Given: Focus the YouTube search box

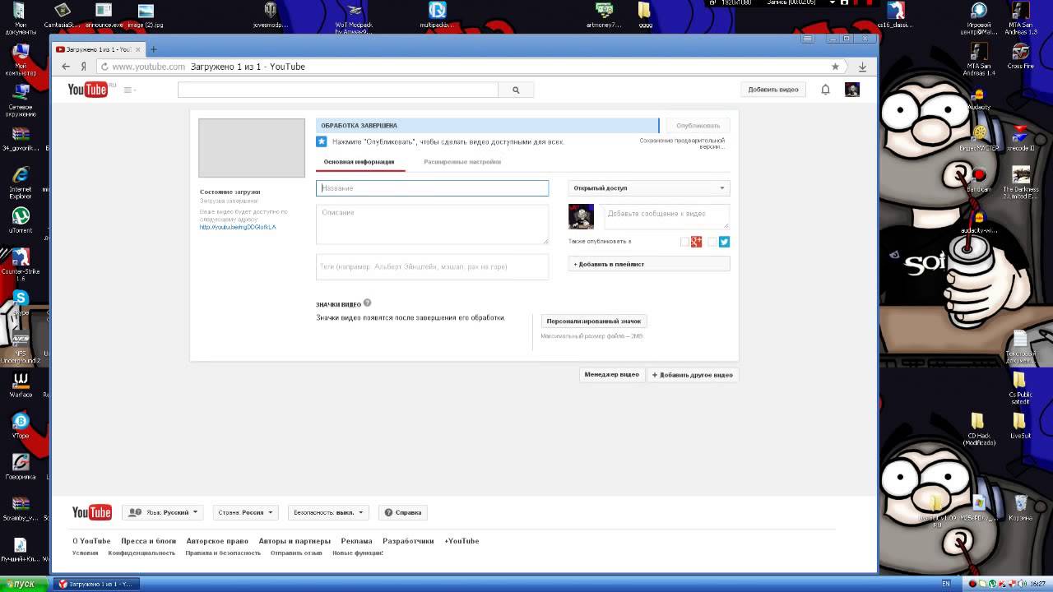Looking at the screenshot, I should click(x=338, y=90).
